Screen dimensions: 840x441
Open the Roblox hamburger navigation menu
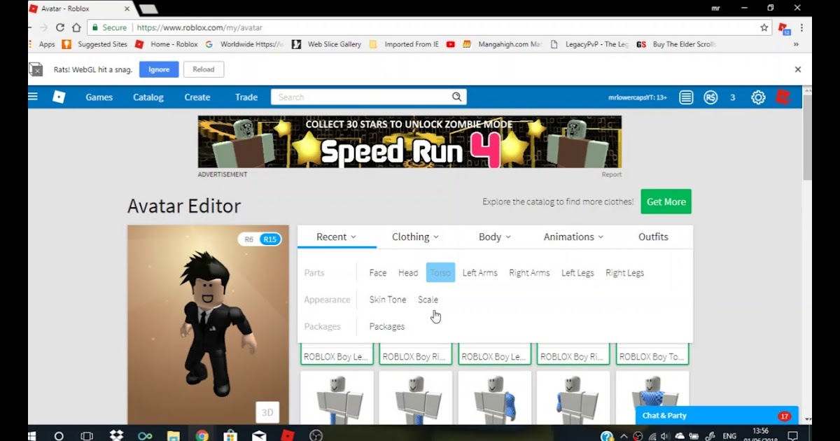click(33, 97)
